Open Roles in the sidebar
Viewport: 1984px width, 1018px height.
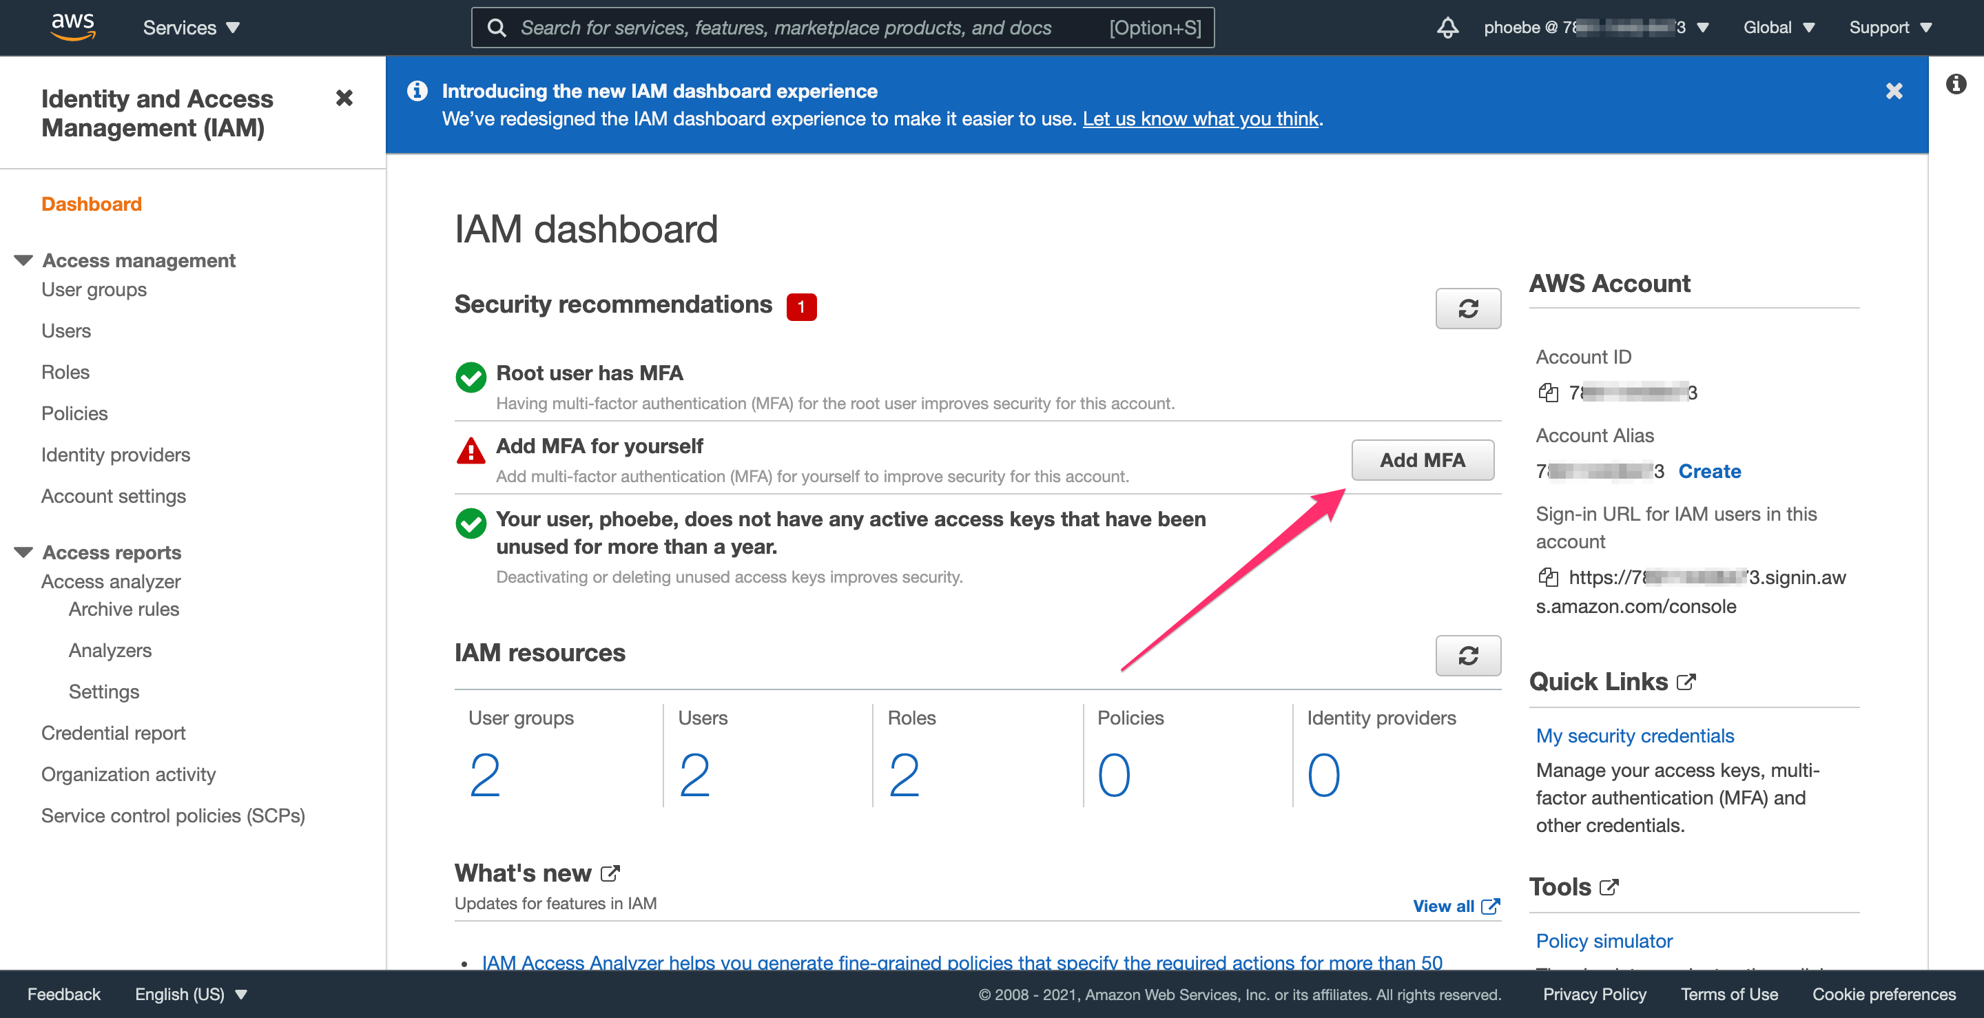click(65, 372)
